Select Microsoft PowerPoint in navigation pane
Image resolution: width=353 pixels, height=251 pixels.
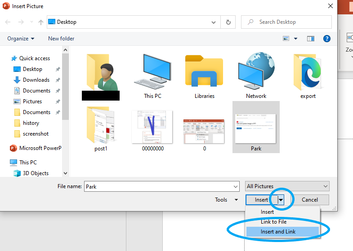[36, 148]
